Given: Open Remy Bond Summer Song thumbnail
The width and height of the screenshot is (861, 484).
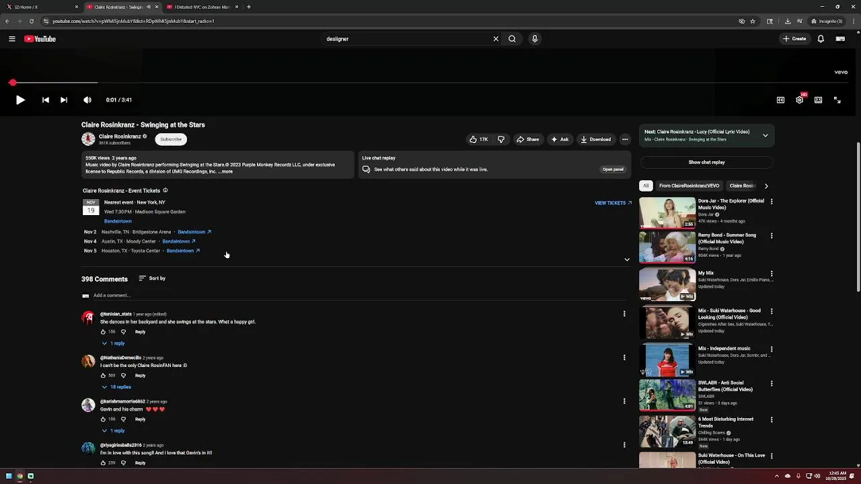Looking at the screenshot, I should point(667,247).
